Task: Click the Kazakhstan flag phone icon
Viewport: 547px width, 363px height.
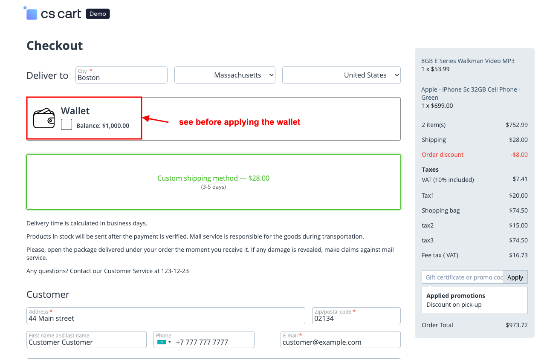Action: click(161, 342)
